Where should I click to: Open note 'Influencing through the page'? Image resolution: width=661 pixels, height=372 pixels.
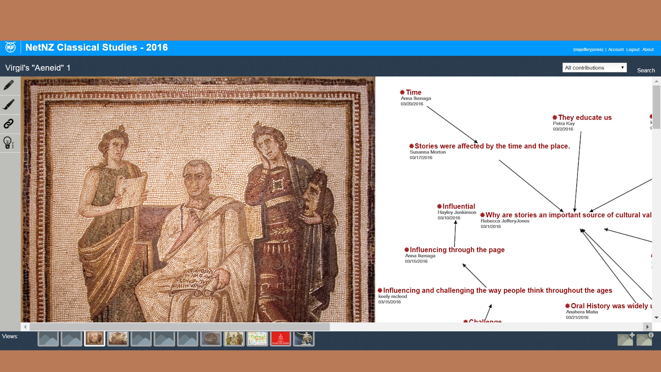click(457, 250)
